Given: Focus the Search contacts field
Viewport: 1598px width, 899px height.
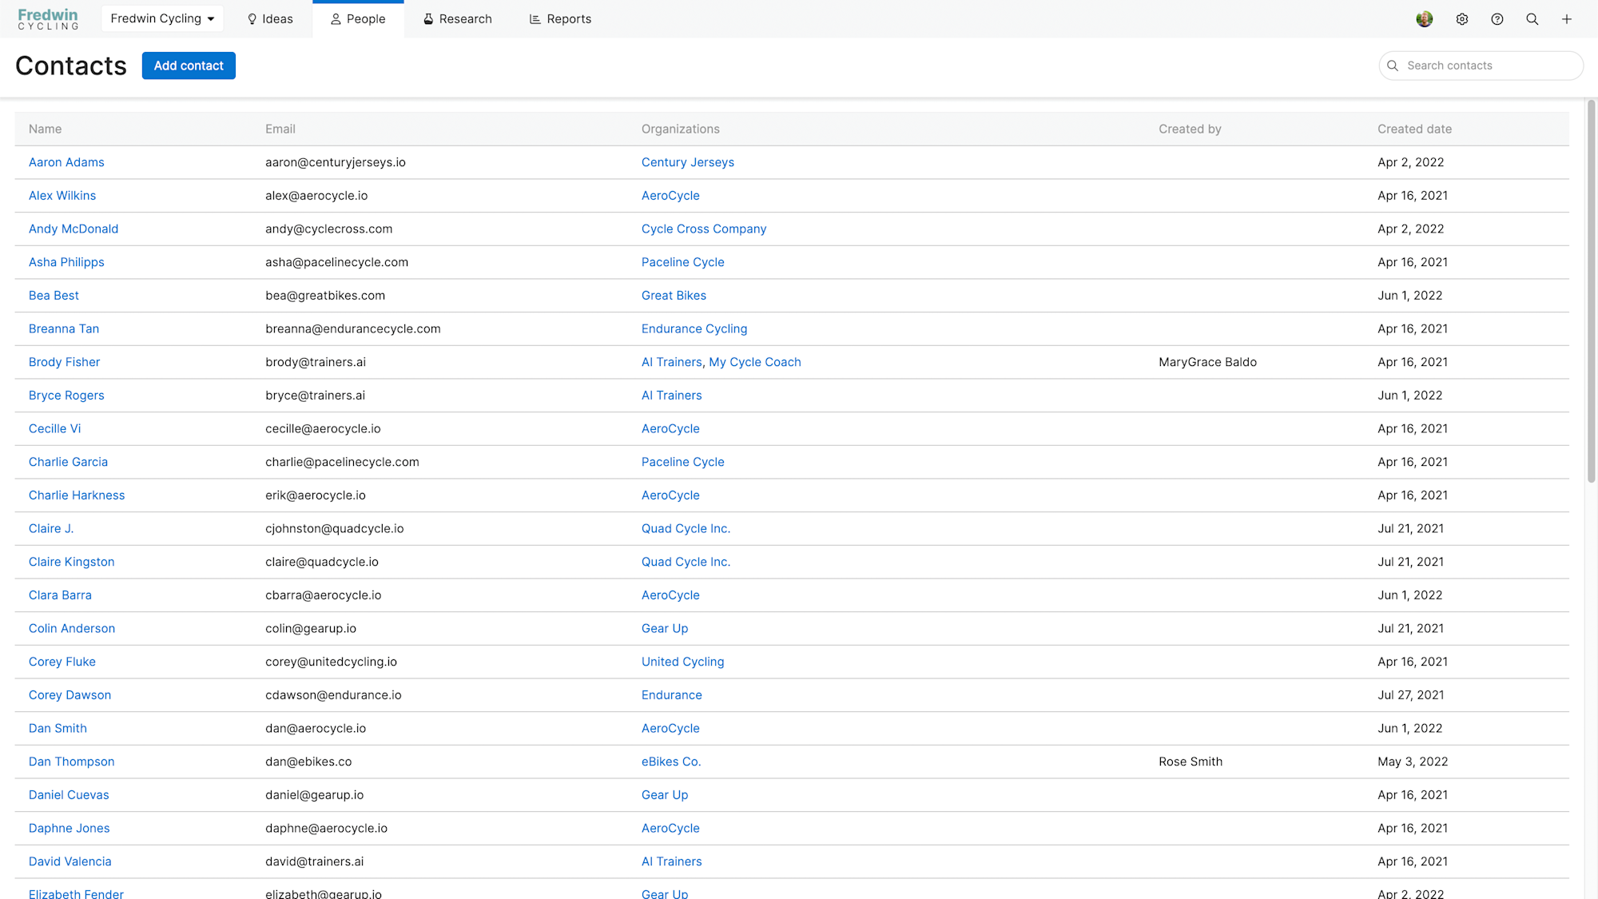Looking at the screenshot, I should point(1488,66).
